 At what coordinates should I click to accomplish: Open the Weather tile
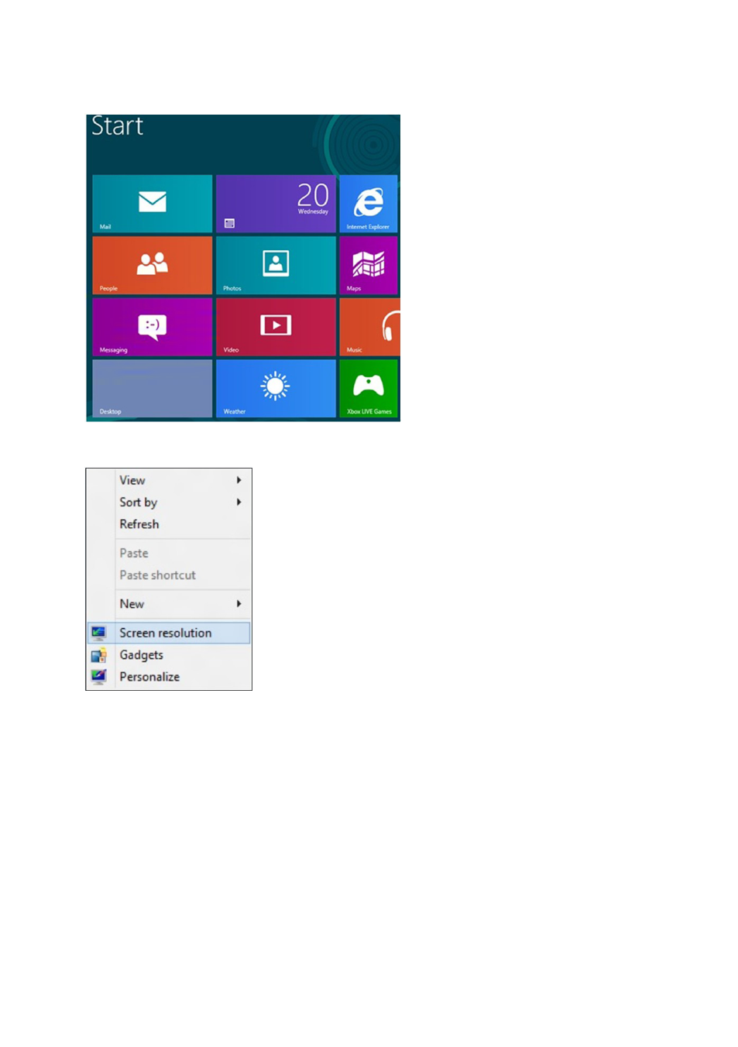pos(276,389)
